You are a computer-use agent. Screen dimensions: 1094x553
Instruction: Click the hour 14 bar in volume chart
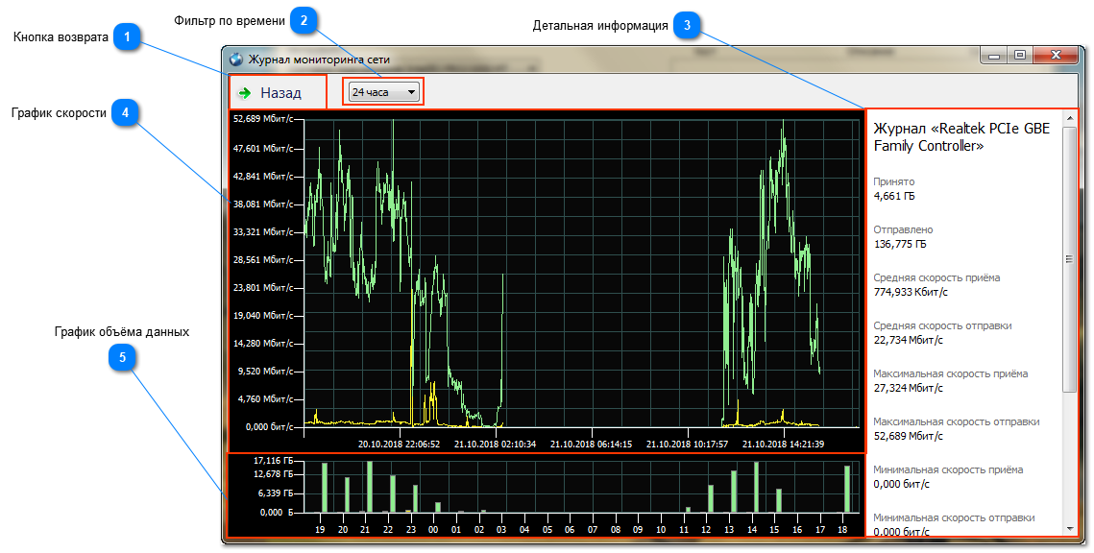pos(756,487)
